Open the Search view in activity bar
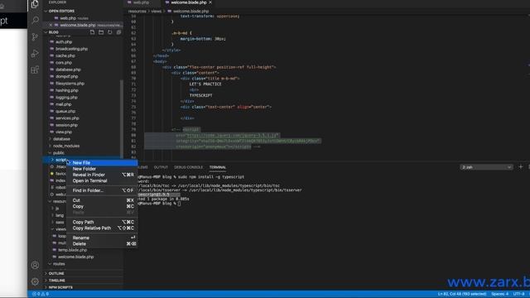 click(35, 20)
